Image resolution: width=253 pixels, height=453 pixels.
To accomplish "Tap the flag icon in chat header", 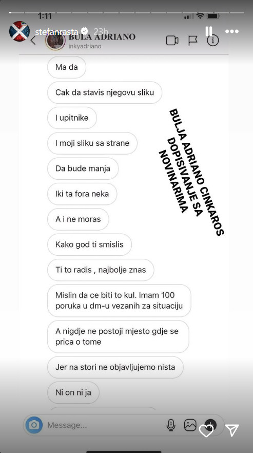I will [192, 41].
